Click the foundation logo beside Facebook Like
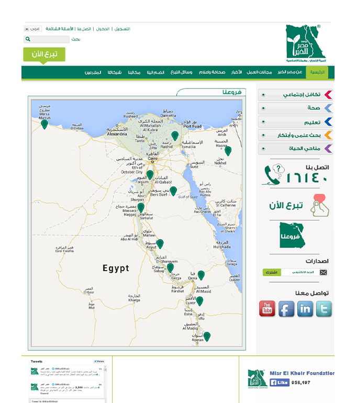 point(257,378)
